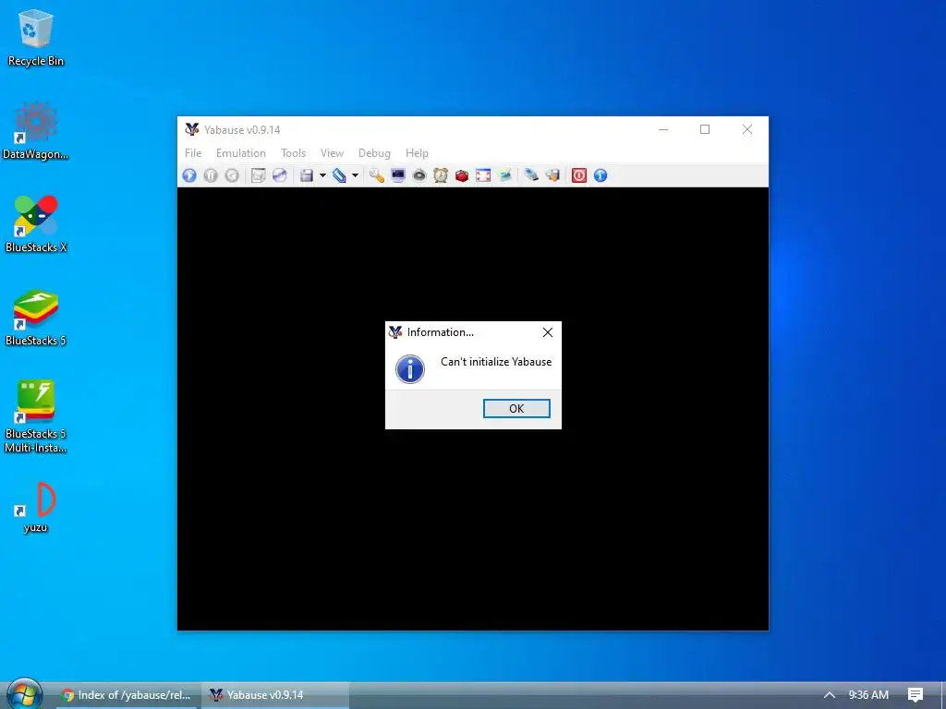Click the Save State floppy disk icon
Screen dimensions: 946x709
coord(307,175)
